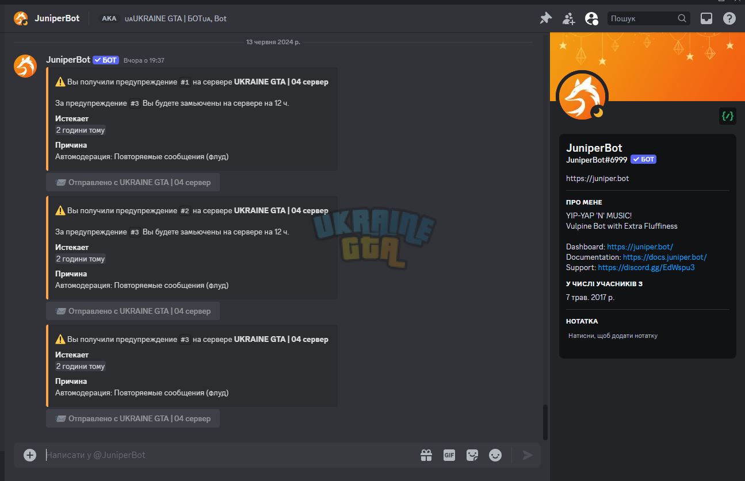Viewport: 745px width, 481px height.
Task: Open the Documentation link docs.juniper.bot
Action: pos(664,257)
